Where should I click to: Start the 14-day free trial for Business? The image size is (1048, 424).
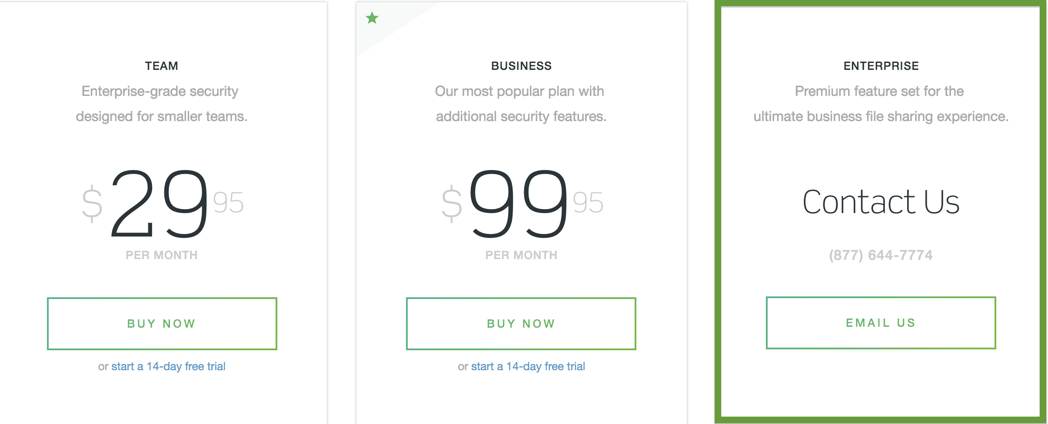528,366
